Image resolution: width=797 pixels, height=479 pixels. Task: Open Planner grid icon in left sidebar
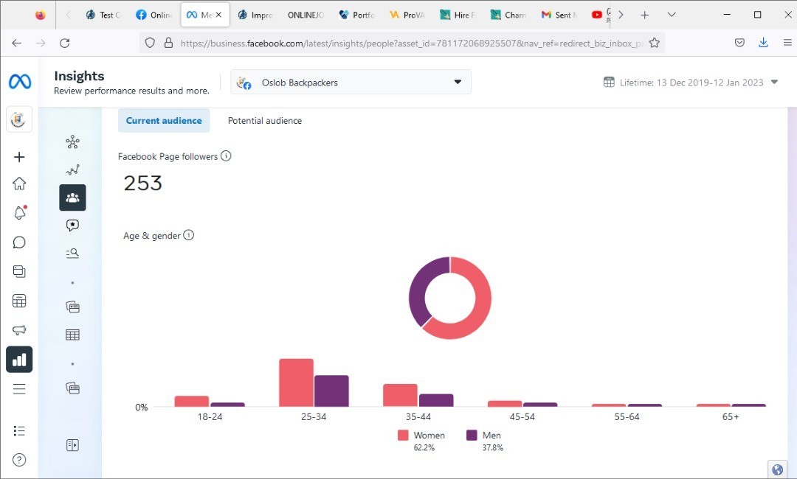pos(18,301)
